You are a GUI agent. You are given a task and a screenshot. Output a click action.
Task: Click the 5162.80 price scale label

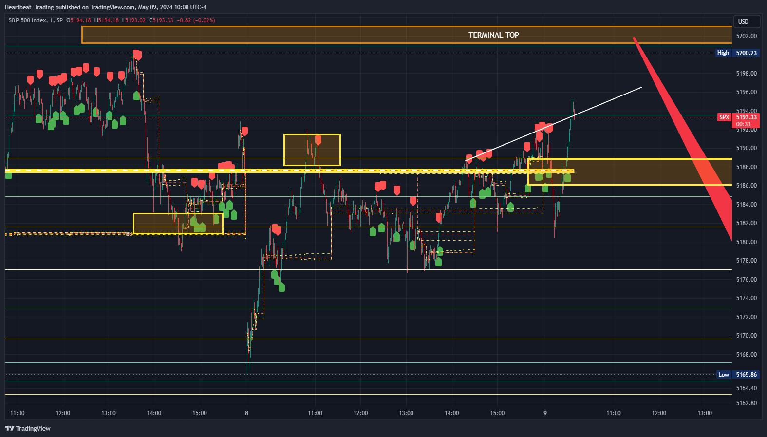pos(747,403)
